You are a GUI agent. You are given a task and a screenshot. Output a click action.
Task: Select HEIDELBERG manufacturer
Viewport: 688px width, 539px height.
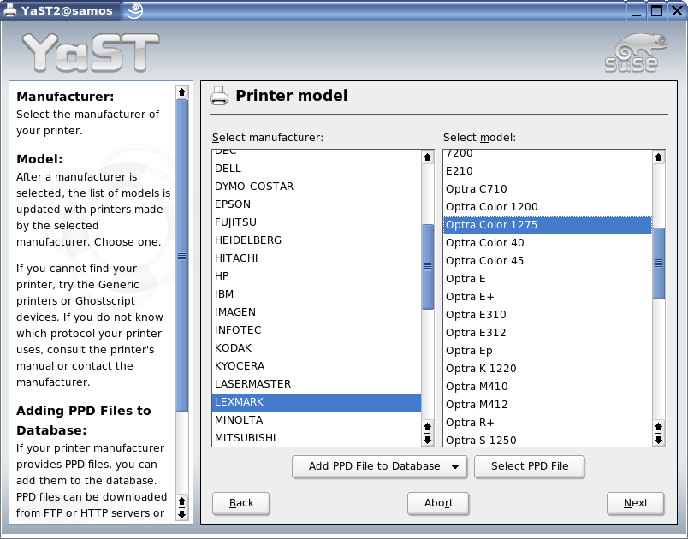tap(317, 240)
